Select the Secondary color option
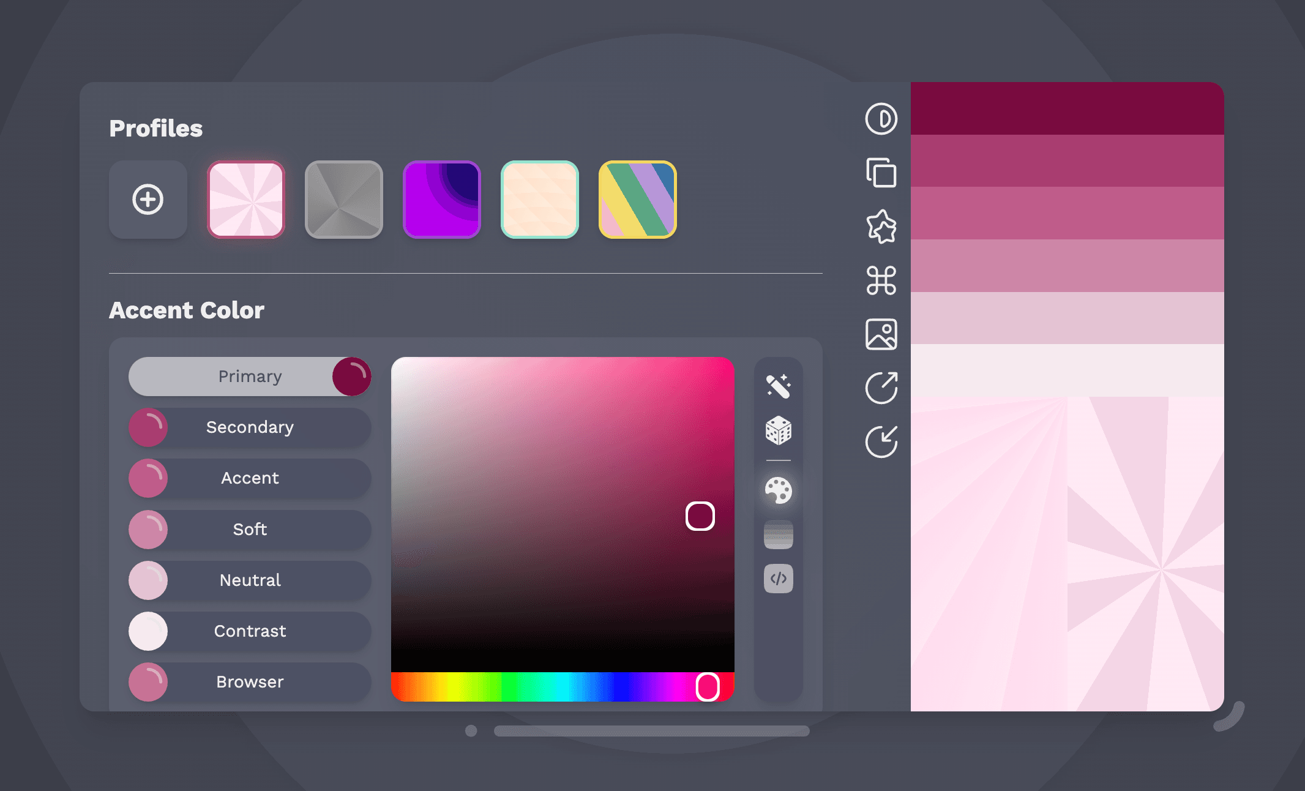The width and height of the screenshot is (1305, 791). [250, 427]
